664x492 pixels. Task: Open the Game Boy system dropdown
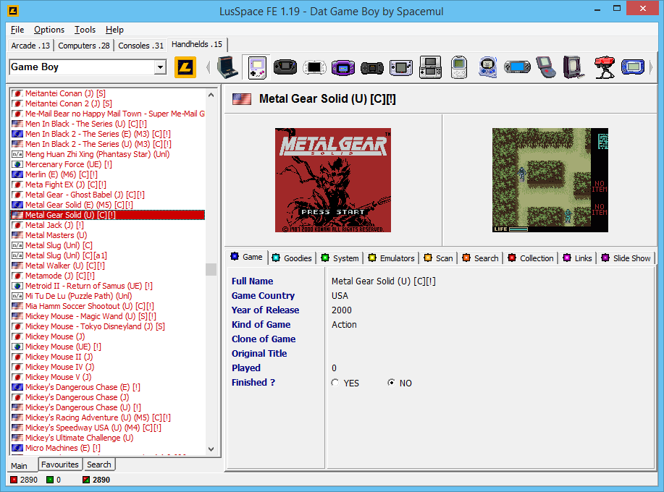point(160,67)
